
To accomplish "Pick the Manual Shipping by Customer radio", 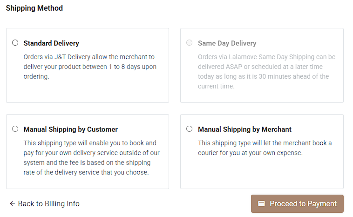I will (15, 129).
